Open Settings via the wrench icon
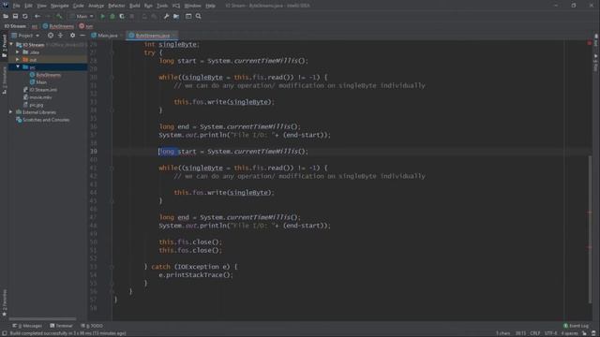The height and width of the screenshot is (337, 600). coord(166,16)
